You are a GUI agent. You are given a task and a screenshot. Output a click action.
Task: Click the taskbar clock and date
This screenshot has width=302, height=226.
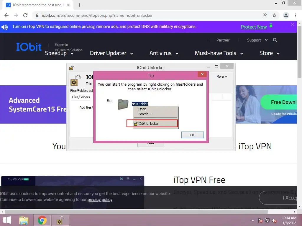289,220
